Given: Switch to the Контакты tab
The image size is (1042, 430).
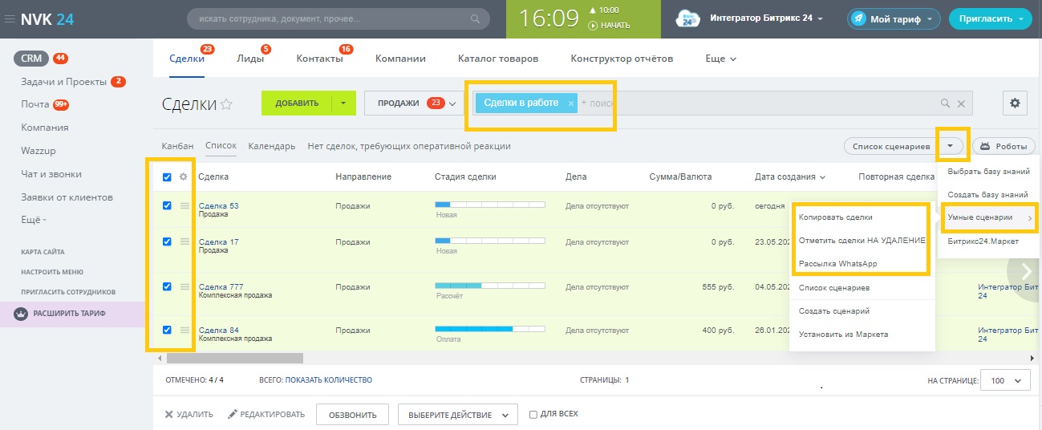Looking at the screenshot, I should pyautogui.click(x=318, y=59).
